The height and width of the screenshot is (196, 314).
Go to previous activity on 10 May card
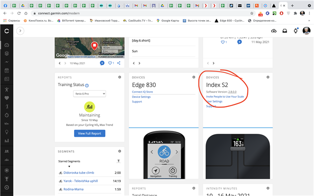tap(59, 63)
